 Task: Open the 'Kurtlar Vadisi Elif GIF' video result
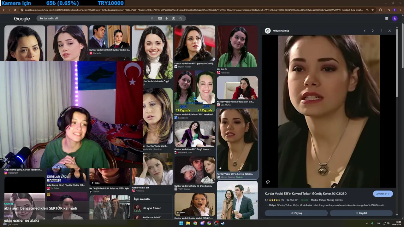pos(195,206)
